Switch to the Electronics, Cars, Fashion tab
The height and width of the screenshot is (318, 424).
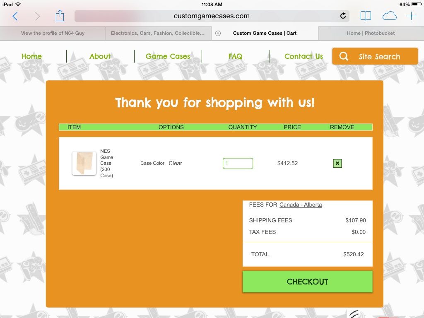click(x=158, y=33)
